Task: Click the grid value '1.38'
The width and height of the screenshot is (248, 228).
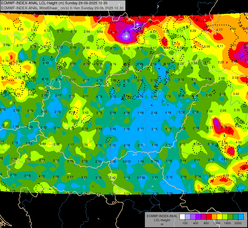Action: 127,129
